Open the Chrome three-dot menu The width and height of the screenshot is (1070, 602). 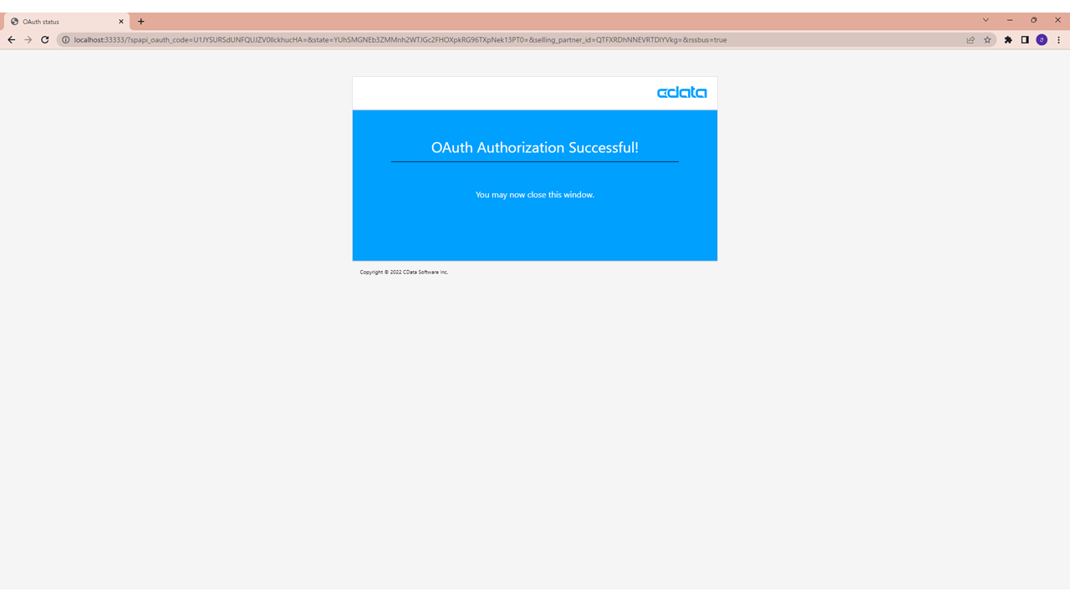point(1058,39)
